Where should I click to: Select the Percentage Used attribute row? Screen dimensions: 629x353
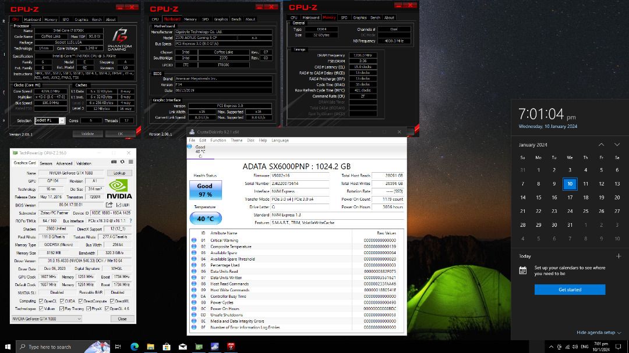coord(296,265)
